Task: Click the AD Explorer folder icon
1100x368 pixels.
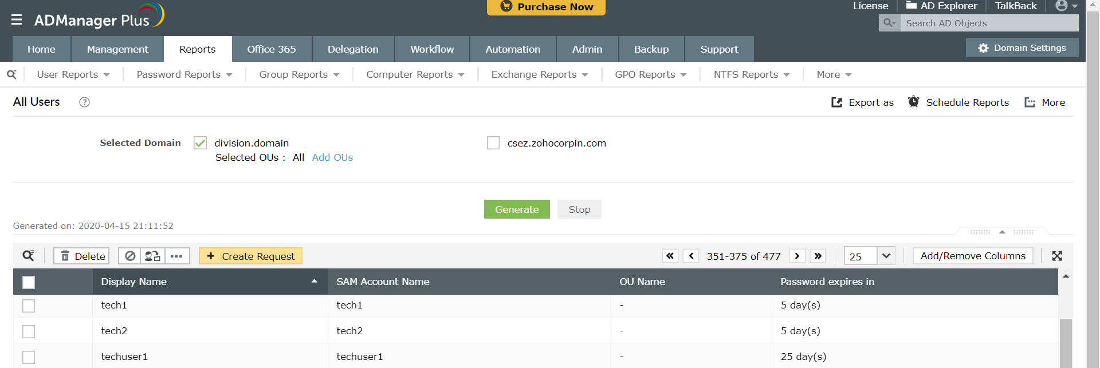Action: tap(911, 5)
